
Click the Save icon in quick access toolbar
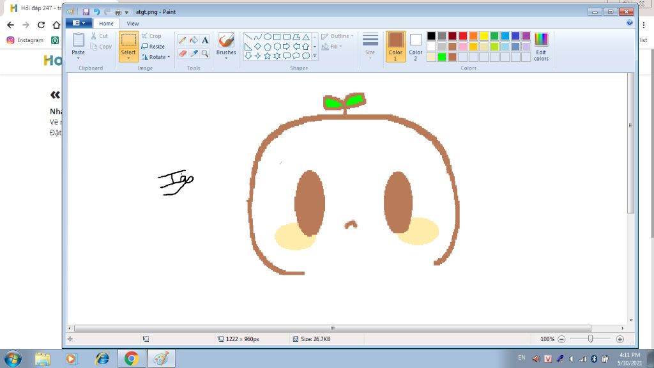click(x=86, y=12)
